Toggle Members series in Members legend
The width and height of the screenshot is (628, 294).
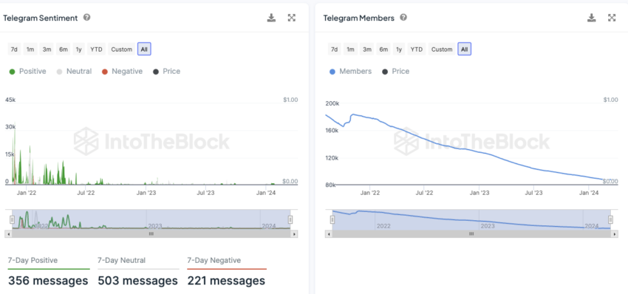[350, 72]
